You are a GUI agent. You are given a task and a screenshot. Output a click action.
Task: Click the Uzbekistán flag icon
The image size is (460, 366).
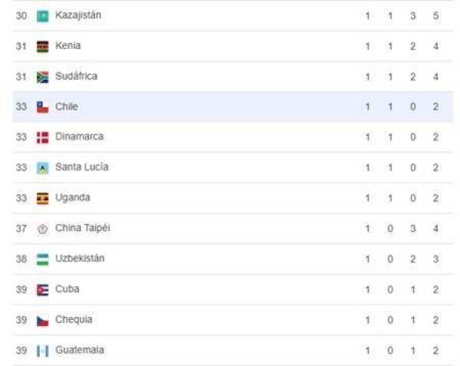coord(43,259)
